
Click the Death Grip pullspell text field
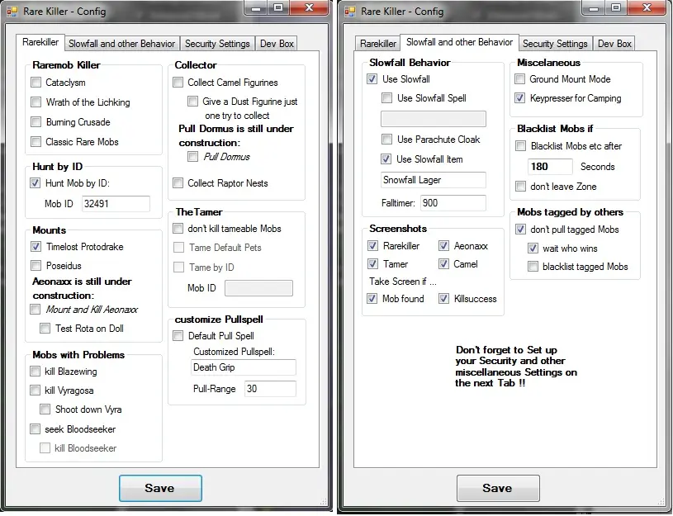pyautogui.click(x=243, y=367)
